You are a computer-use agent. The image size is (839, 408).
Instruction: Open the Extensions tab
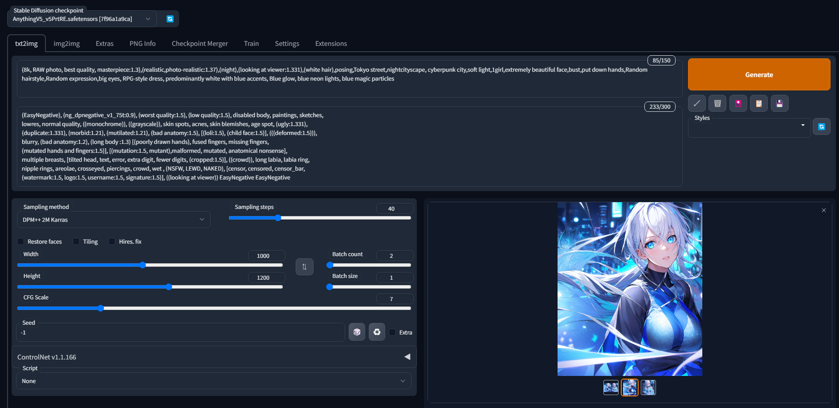(331, 44)
